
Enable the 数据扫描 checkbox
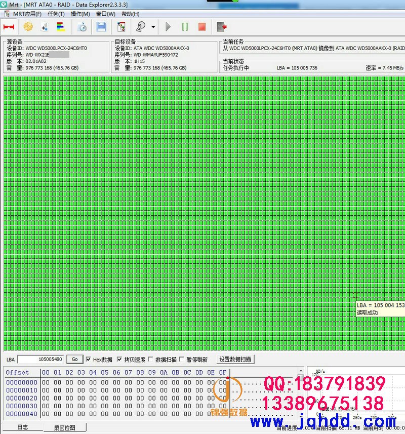(x=150, y=359)
